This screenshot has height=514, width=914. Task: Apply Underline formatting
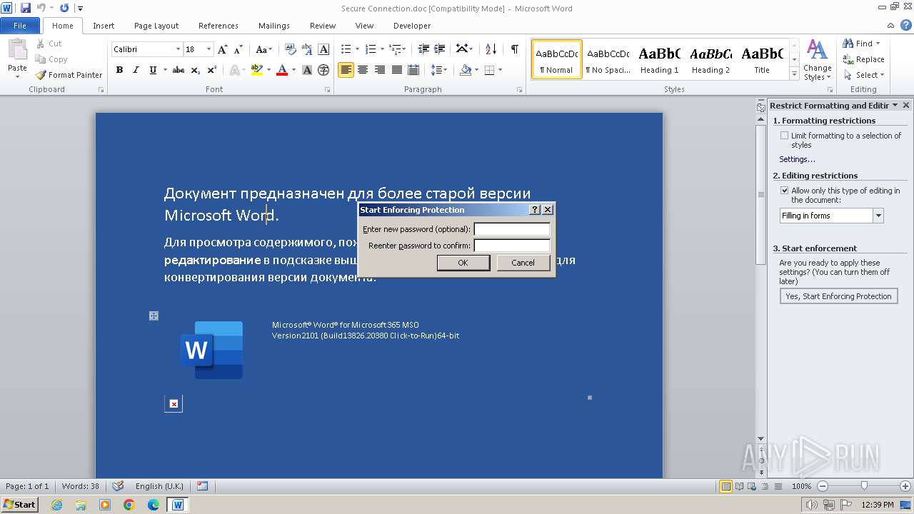point(153,70)
